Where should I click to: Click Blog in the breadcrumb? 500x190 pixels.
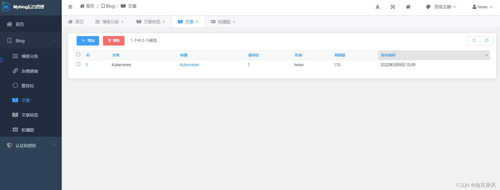coord(108,6)
